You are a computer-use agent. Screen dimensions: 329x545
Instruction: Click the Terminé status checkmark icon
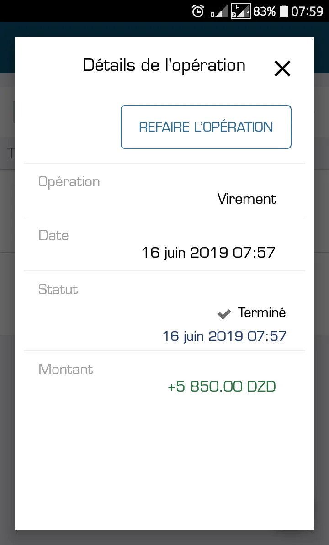[x=224, y=314]
